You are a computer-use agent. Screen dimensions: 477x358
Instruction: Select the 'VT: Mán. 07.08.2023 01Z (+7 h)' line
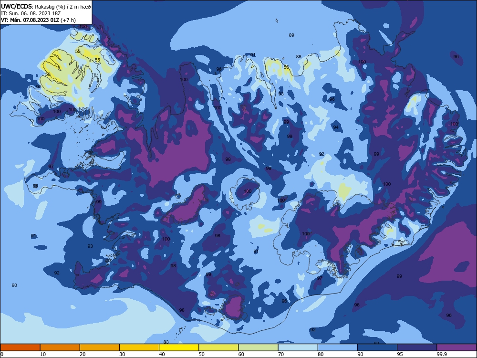[x=38, y=20]
